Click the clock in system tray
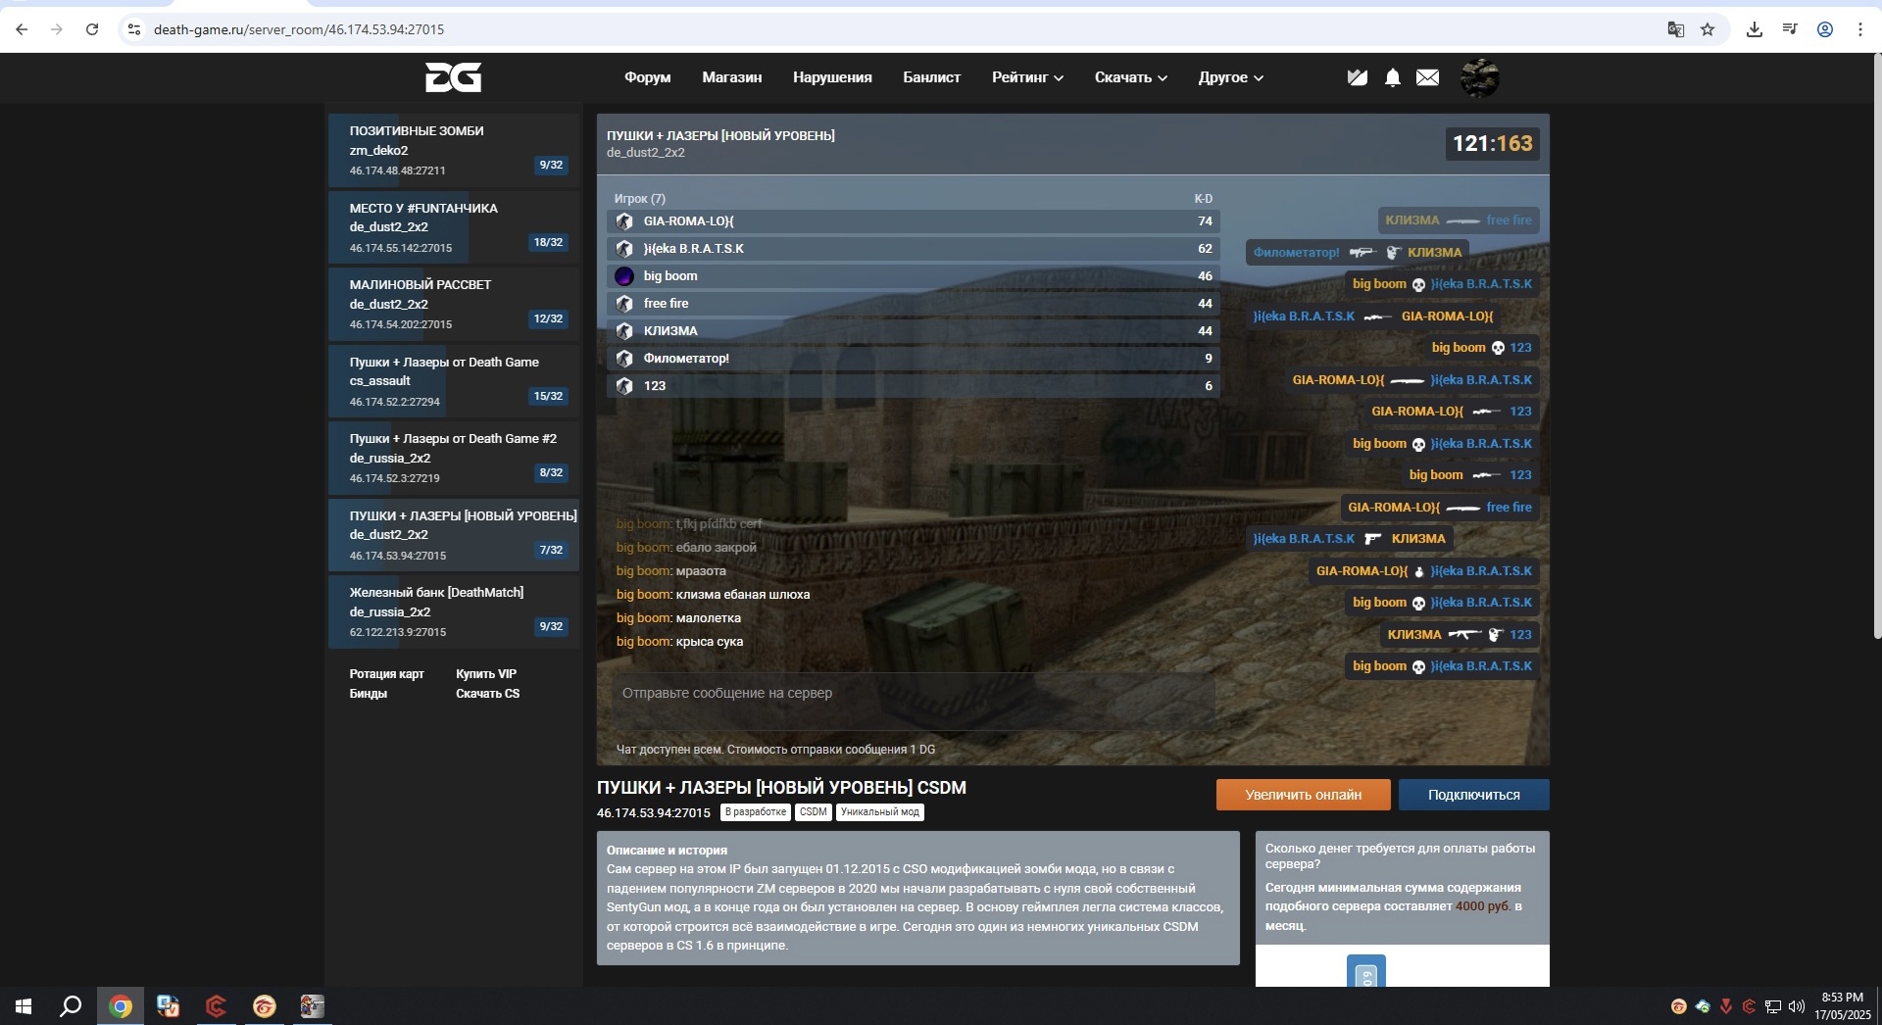The height and width of the screenshot is (1025, 1882). [x=1842, y=1006]
